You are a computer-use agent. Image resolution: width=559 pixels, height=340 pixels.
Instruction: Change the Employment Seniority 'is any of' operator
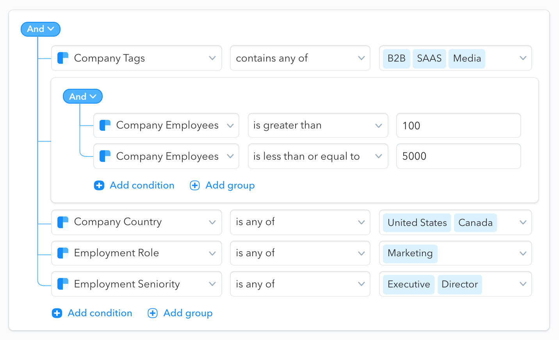(300, 284)
